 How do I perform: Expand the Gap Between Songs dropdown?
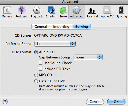tap(88, 57)
